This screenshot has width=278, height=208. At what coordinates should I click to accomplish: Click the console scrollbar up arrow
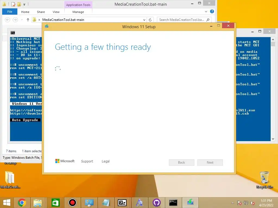point(273,40)
